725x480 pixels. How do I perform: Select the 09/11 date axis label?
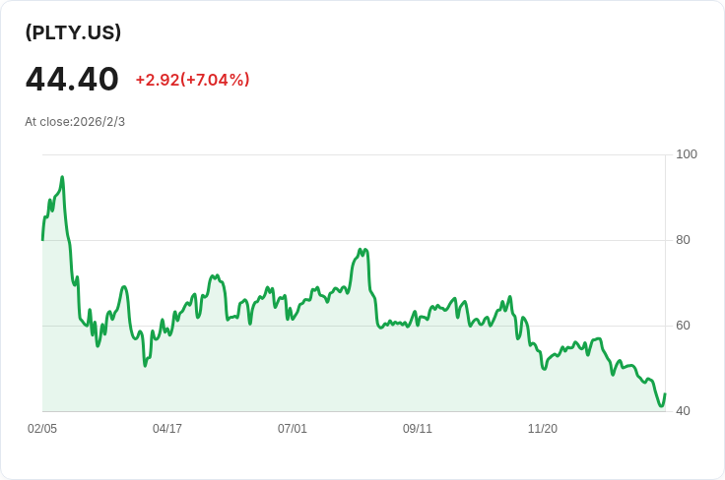[x=418, y=429]
